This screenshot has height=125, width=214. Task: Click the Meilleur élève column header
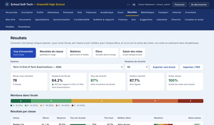(124, 118)
